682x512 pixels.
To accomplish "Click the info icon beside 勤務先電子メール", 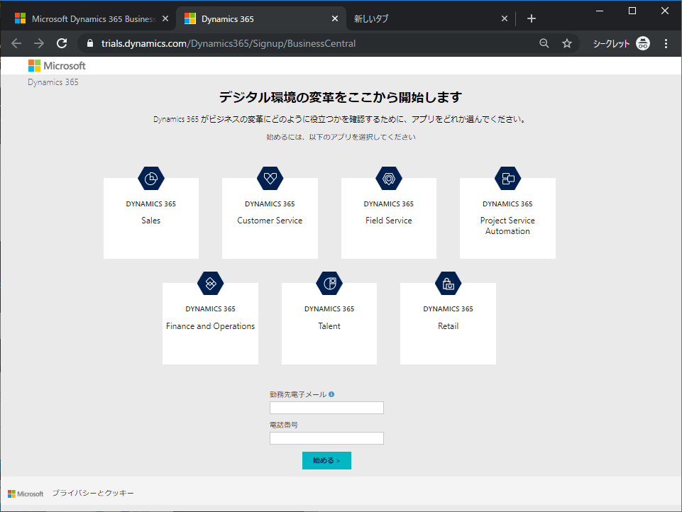I will 331,394.
